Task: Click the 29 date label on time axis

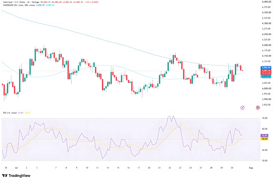Action: click(x=222, y=168)
